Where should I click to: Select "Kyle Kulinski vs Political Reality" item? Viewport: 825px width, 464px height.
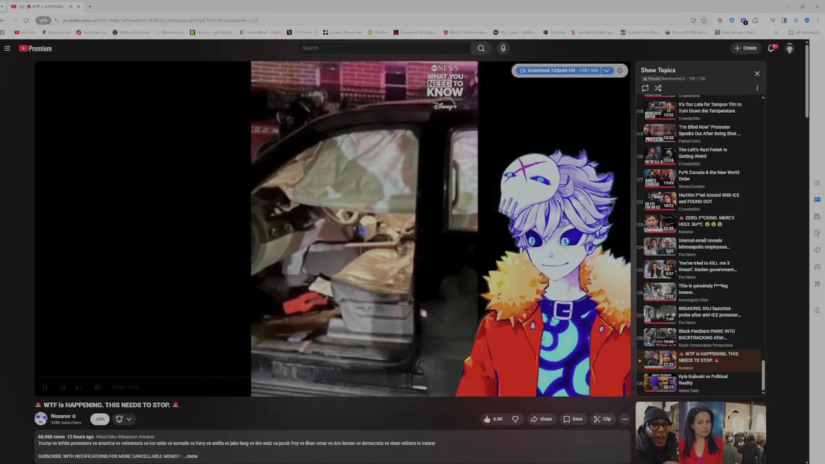pyautogui.click(x=699, y=382)
